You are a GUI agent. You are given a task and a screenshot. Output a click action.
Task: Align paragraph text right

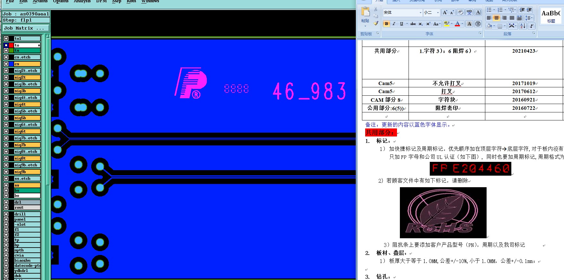pyautogui.click(x=504, y=18)
